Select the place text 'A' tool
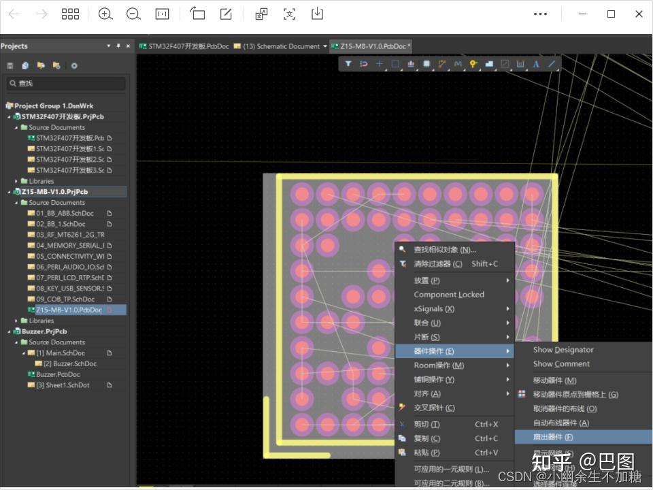The height and width of the screenshot is (490, 653). (536, 64)
